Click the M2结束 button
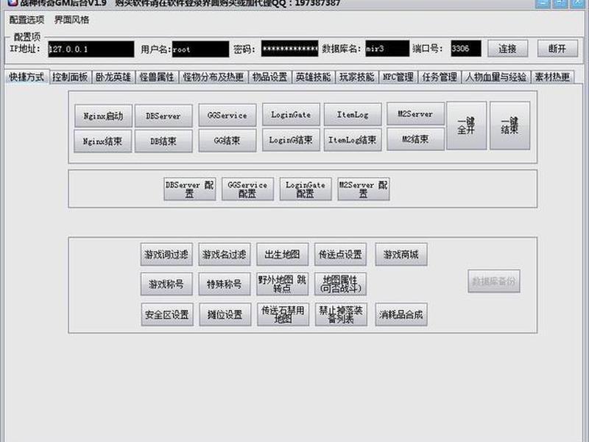The image size is (589, 442). coord(415,139)
